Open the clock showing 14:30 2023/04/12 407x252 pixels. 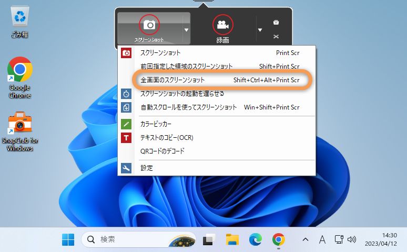click(x=381, y=239)
